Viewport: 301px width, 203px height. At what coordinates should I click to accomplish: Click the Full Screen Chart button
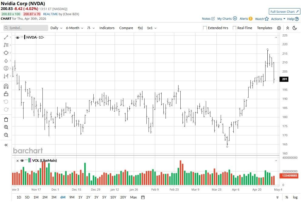pos(284,12)
